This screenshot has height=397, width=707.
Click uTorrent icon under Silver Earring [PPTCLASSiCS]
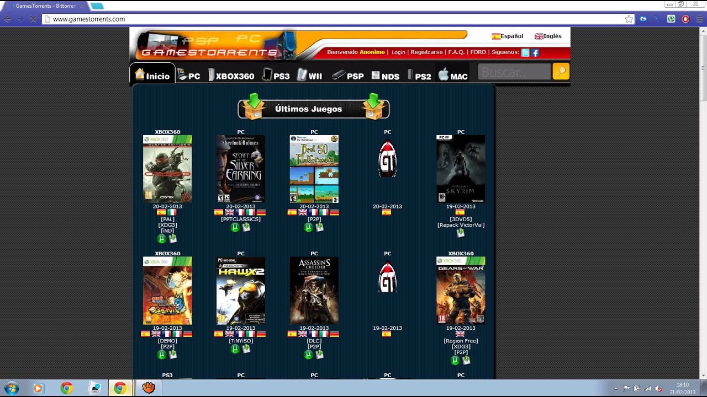(235, 227)
